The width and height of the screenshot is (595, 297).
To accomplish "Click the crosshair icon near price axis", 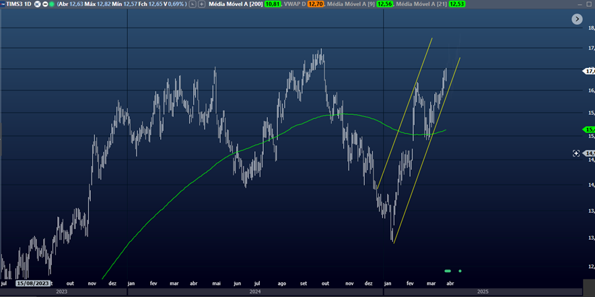I will pyautogui.click(x=576, y=153).
